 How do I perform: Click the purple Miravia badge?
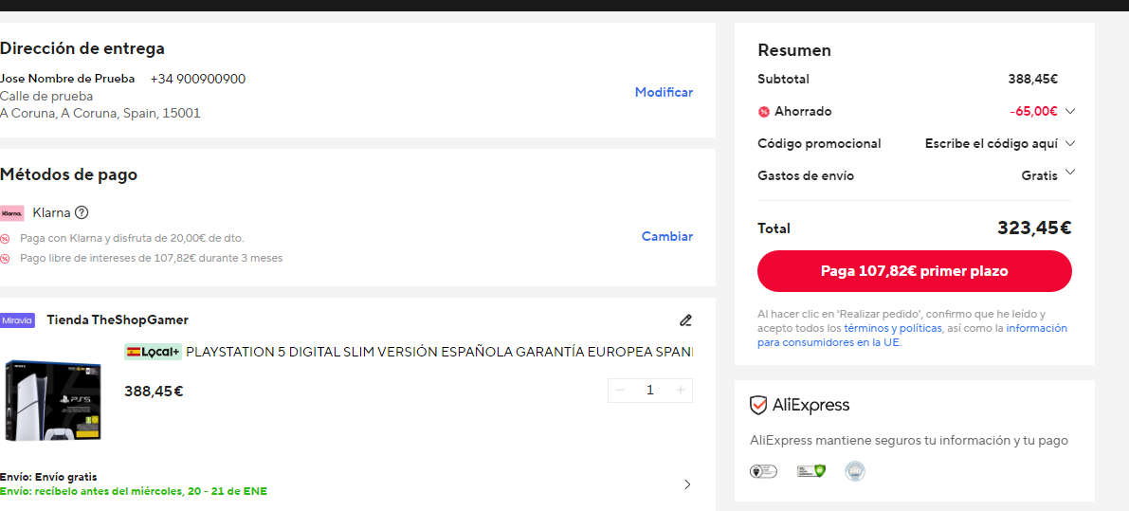pyautogui.click(x=17, y=320)
